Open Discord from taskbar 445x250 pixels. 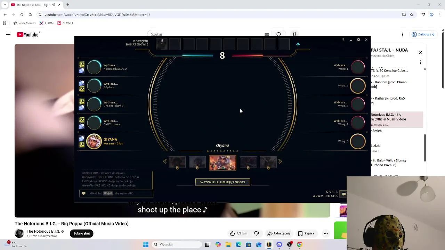279,244
